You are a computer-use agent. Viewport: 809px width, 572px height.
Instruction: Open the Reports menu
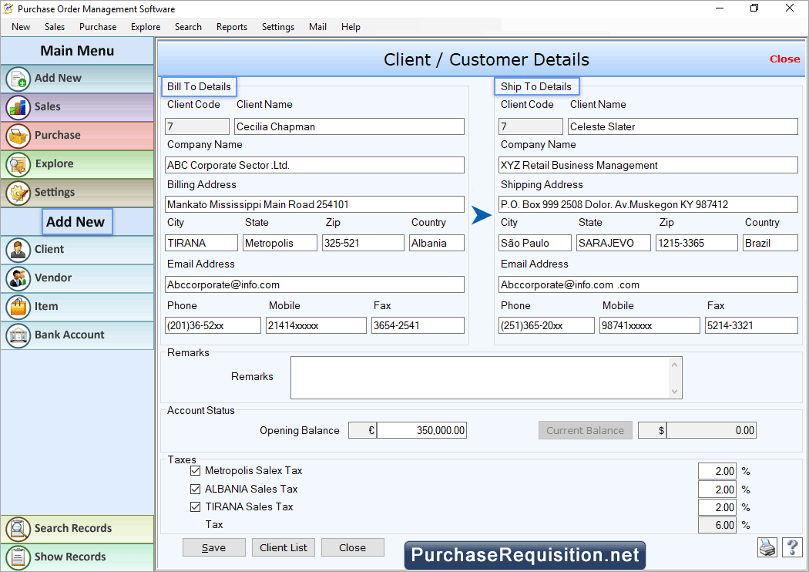(231, 26)
